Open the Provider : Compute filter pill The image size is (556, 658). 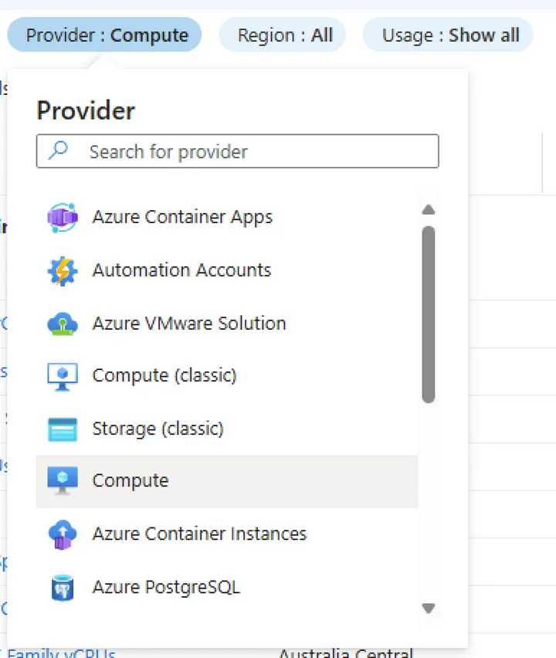click(104, 35)
